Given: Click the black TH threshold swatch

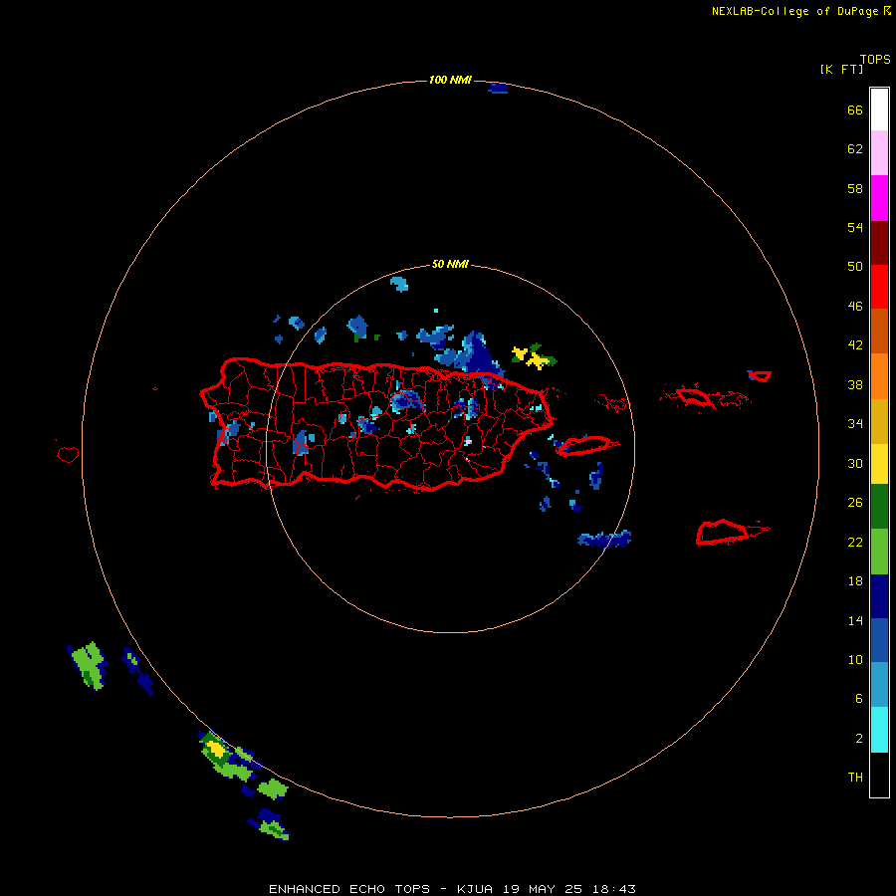Looking at the screenshot, I should (x=879, y=775).
